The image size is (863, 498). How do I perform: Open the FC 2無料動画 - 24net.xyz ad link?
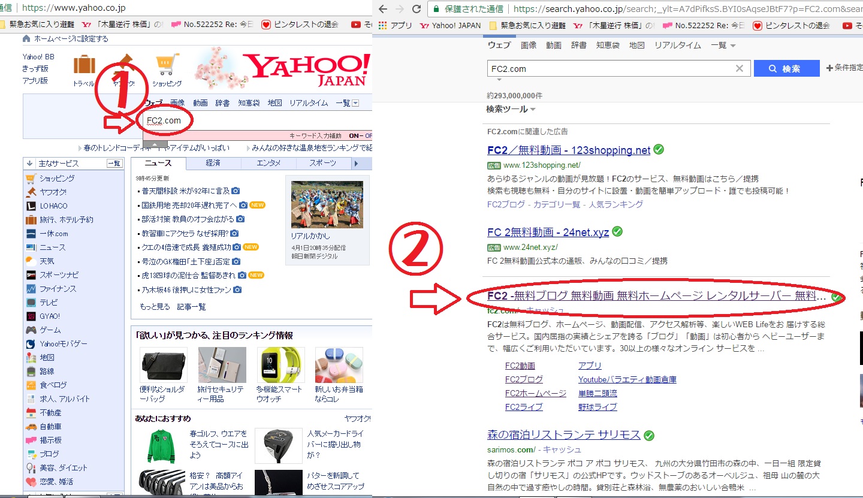548,233
